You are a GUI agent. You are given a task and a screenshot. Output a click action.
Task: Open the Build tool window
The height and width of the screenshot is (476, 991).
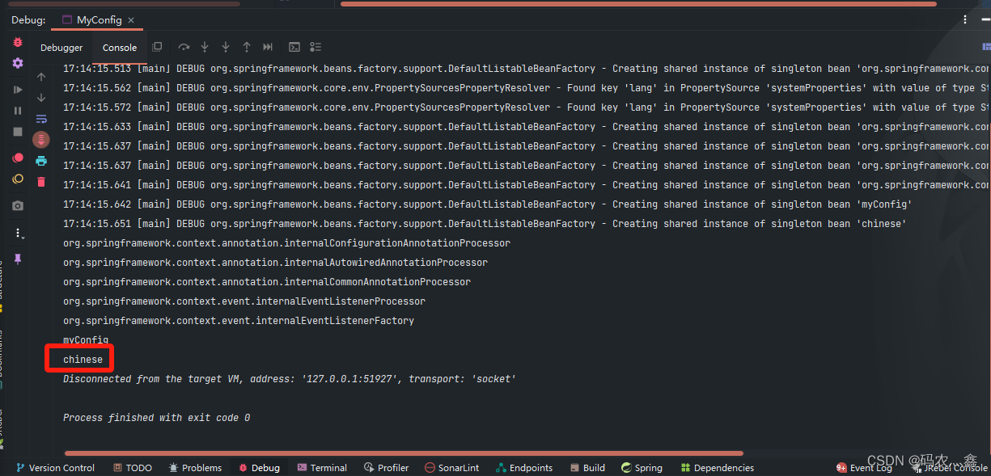tap(587, 468)
